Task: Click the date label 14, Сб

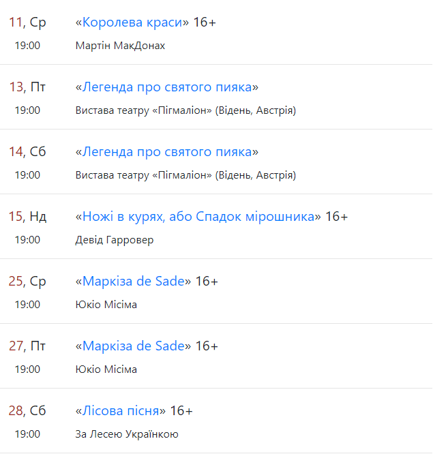Action: click(27, 152)
